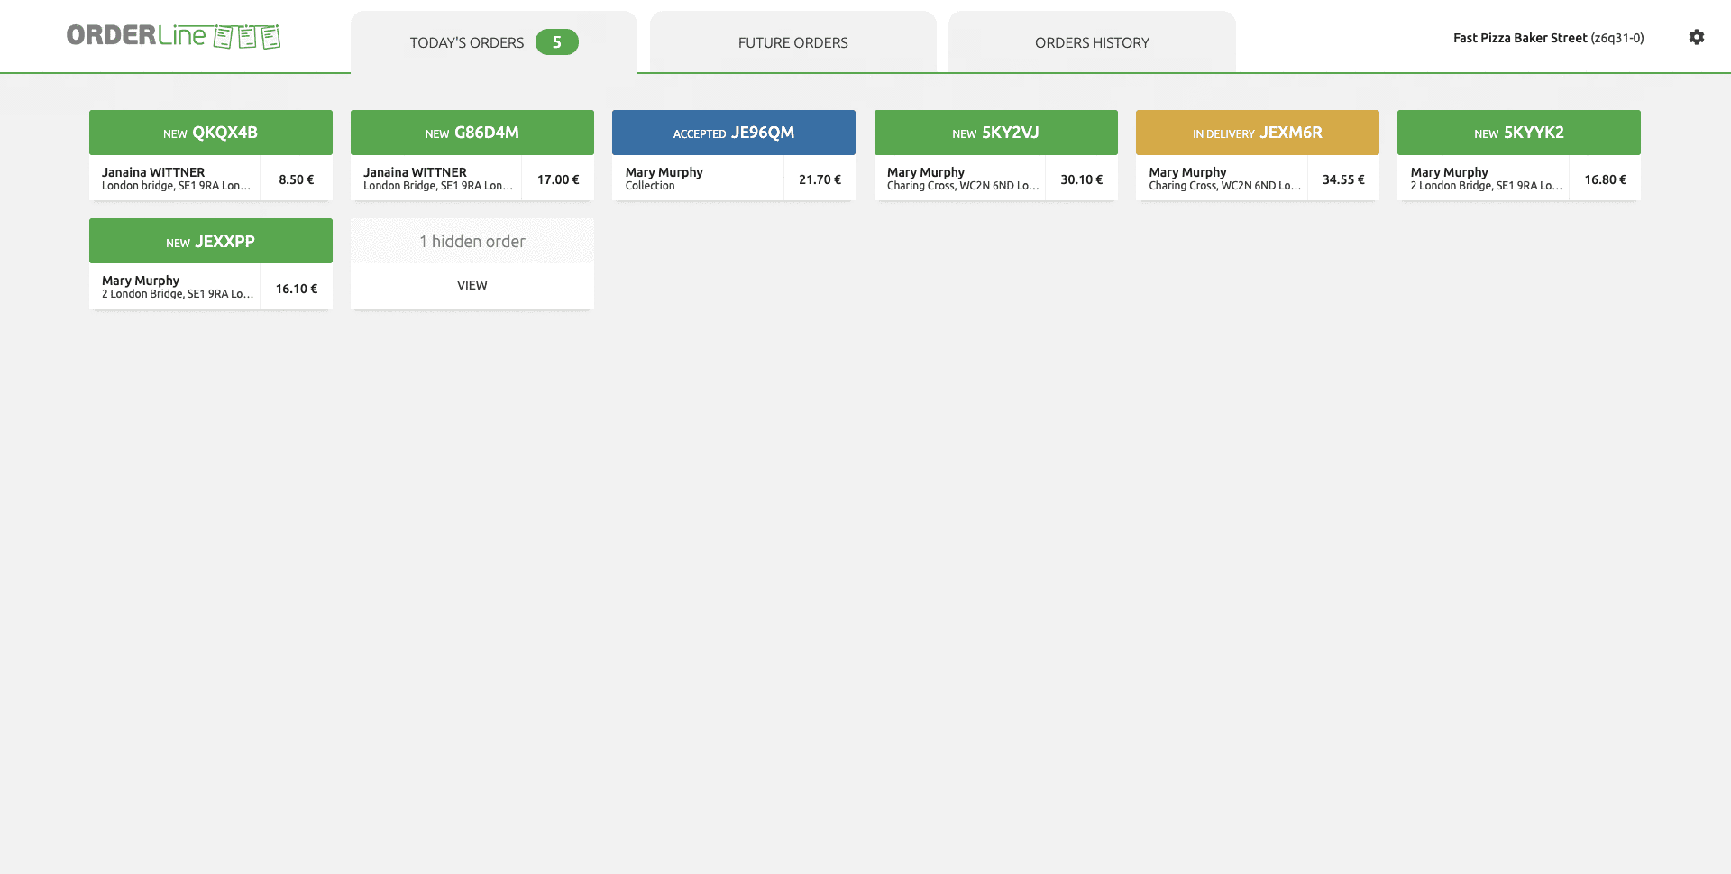Select Mary Murphy Collection order details
The height and width of the screenshot is (874, 1731).
point(697,179)
